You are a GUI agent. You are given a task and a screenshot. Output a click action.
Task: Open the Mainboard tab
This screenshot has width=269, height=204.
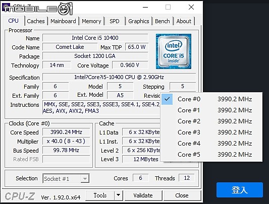[x=63, y=21]
